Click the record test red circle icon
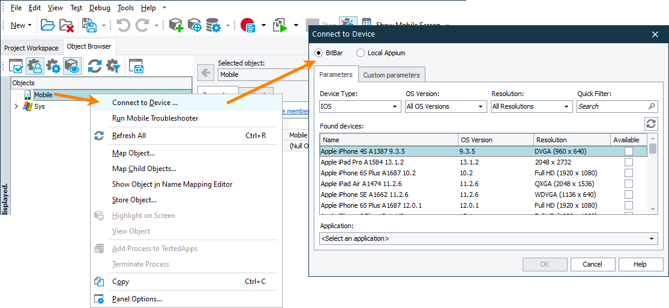Image resolution: width=669 pixels, height=308 pixels. pyautogui.click(x=247, y=25)
